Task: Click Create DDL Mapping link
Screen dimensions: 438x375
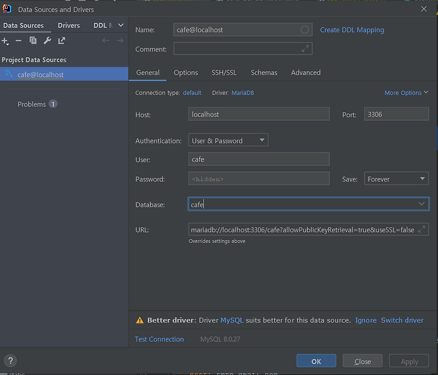Action: click(352, 30)
